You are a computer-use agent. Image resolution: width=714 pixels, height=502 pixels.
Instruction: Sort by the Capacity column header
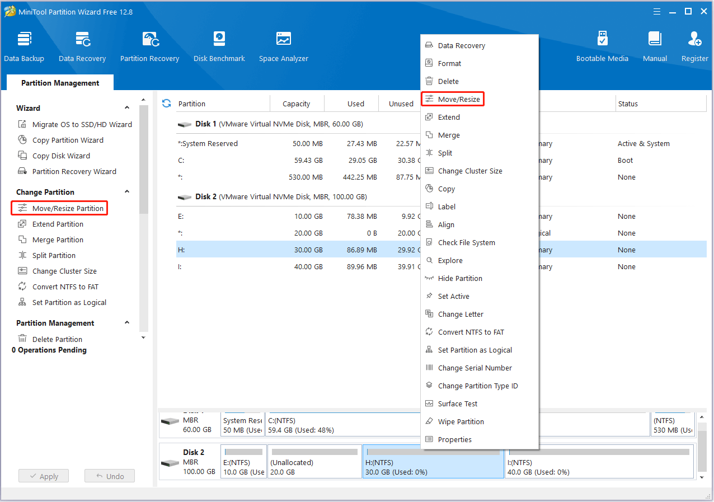(x=297, y=104)
